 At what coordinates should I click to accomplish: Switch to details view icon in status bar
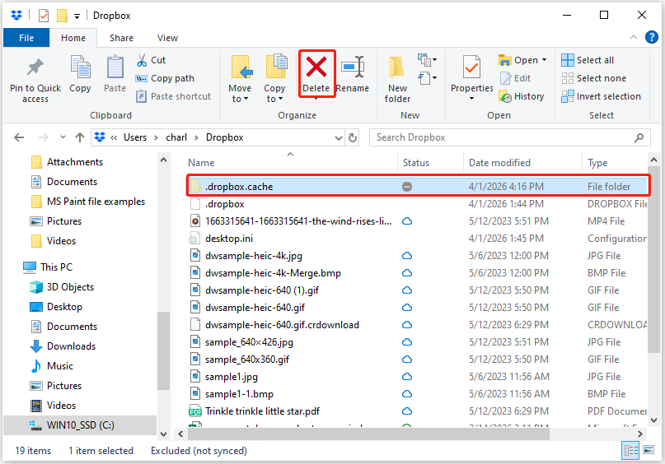(630, 451)
